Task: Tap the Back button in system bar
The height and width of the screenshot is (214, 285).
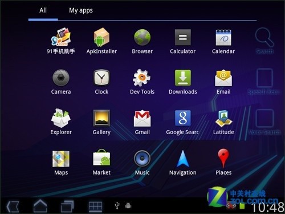Action: [x=13, y=206]
